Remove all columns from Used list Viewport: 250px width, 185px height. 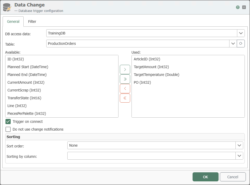point(125,98)
